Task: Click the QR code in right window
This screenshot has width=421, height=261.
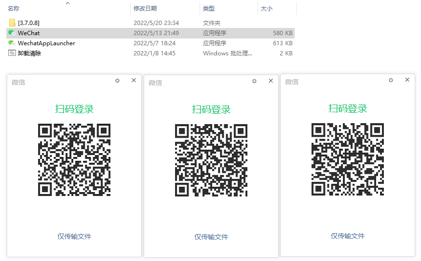Action: (x=348, y=159)
